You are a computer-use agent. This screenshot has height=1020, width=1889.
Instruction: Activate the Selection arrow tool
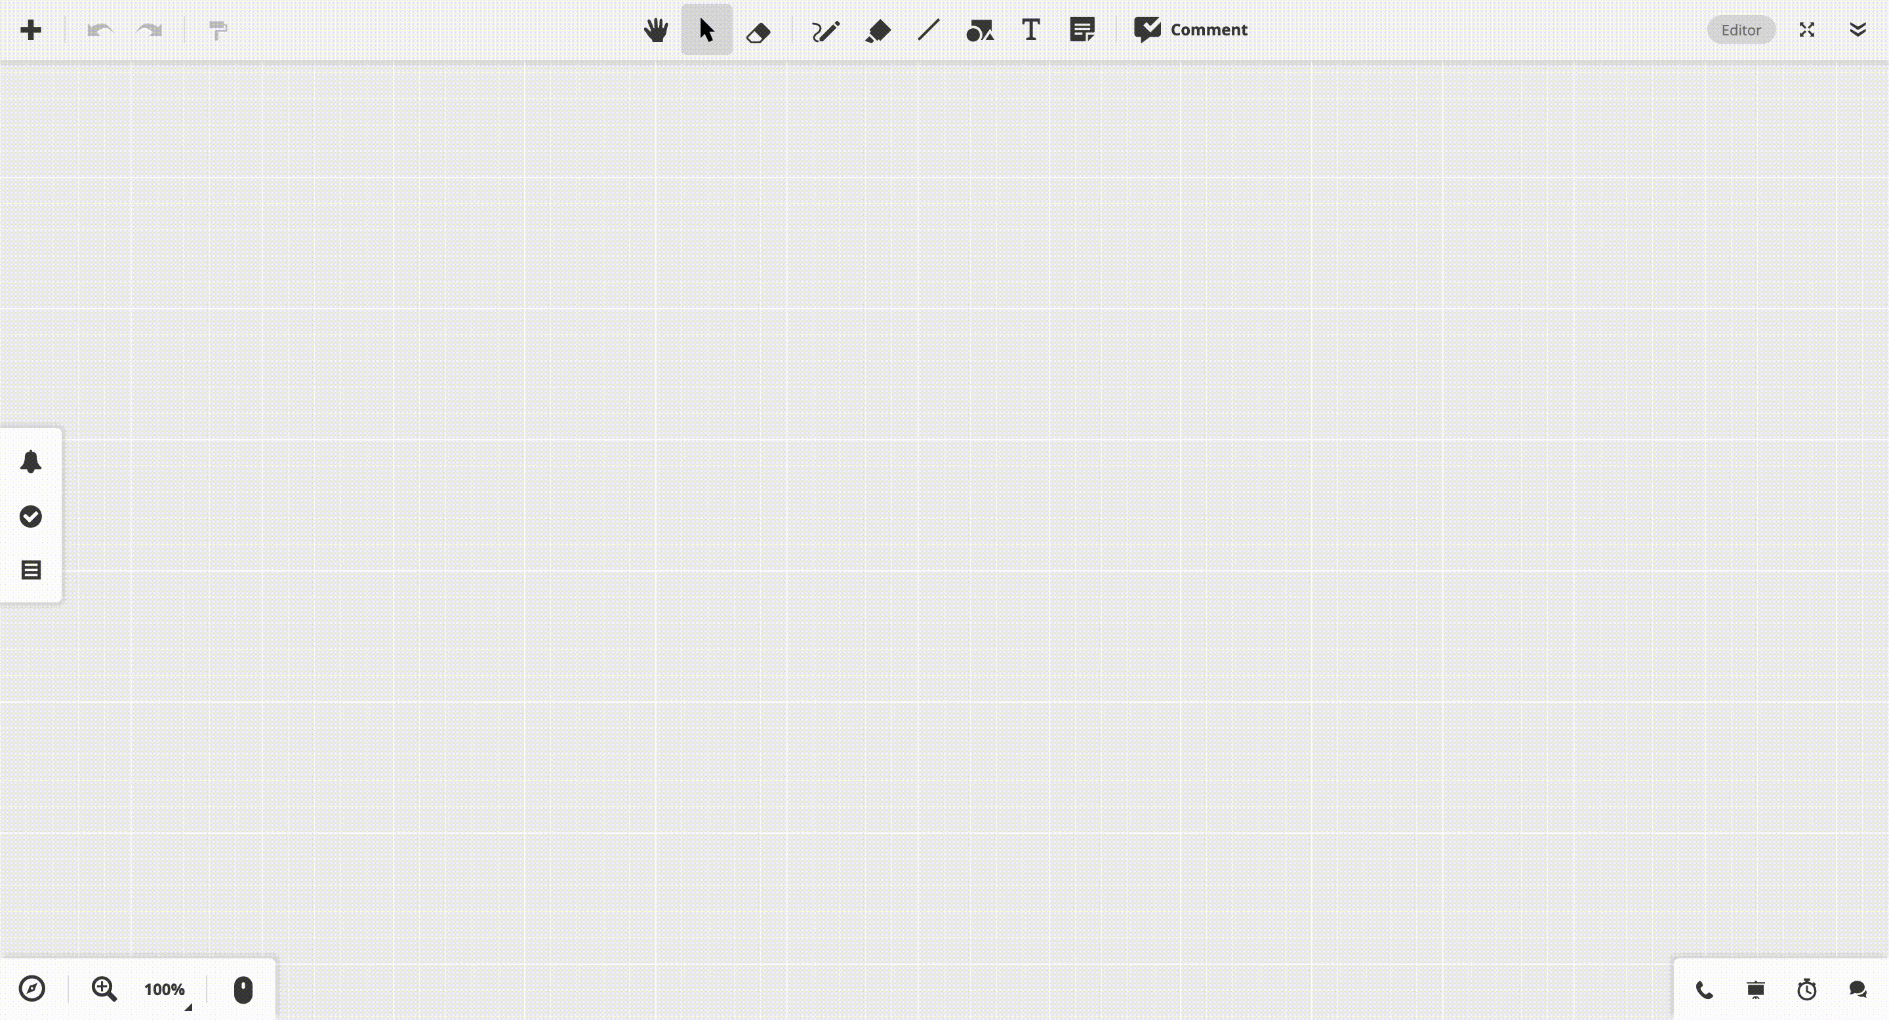click(706, 29)
